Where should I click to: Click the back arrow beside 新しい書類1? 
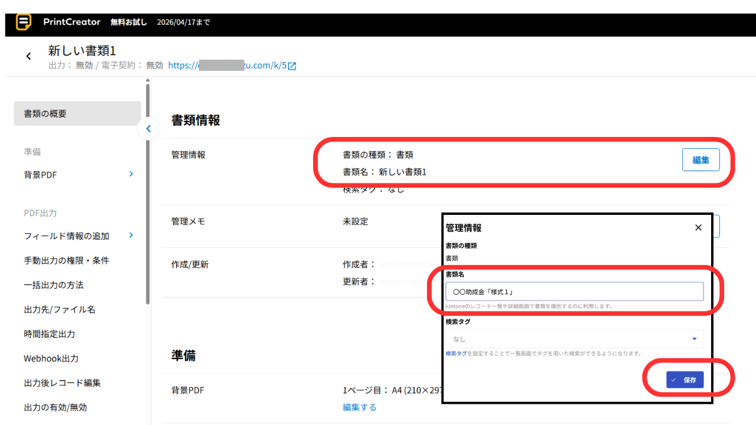(28, 55)
